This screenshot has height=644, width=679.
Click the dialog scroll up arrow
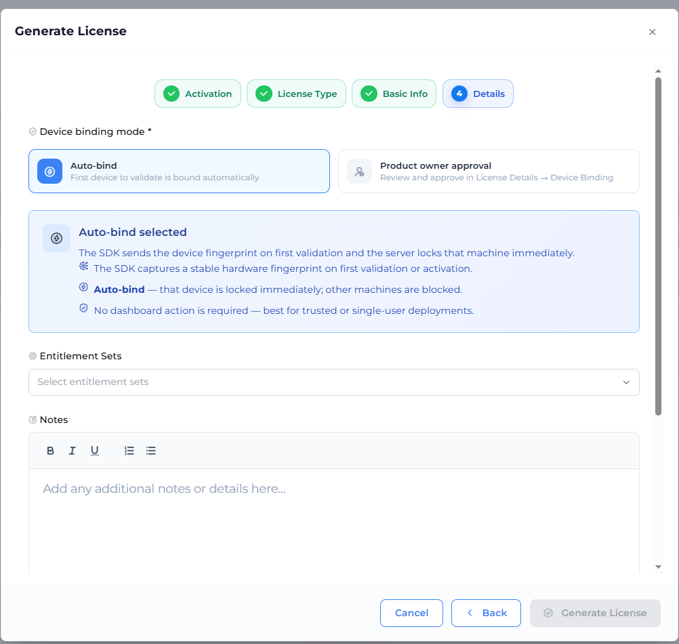pyautogui.click(x=658, y=71)
